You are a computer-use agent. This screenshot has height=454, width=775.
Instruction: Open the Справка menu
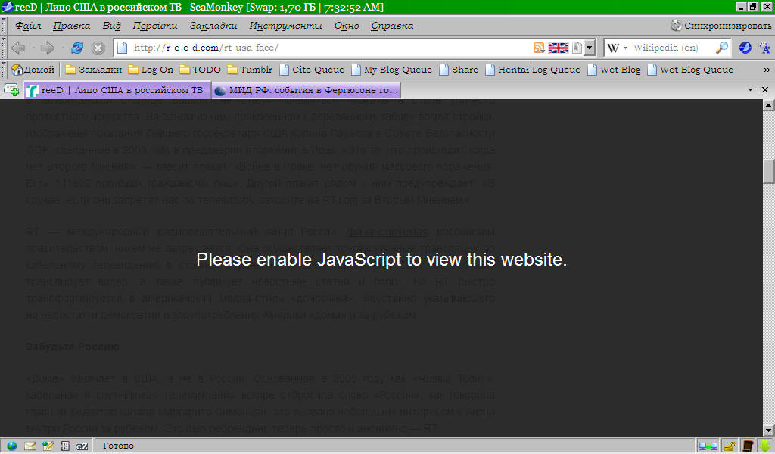point(392,26)
